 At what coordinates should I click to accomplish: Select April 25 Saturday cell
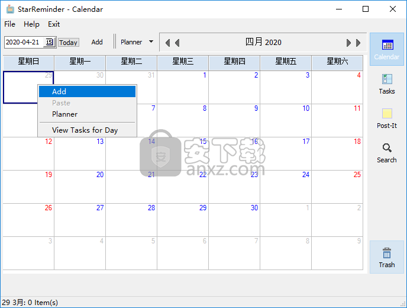(337, 187)
